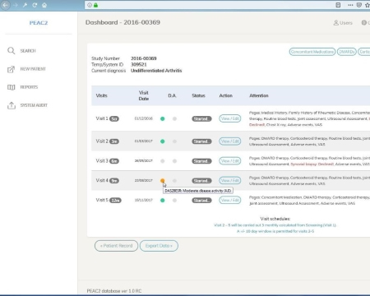Click the Status column header

point(198,95)
